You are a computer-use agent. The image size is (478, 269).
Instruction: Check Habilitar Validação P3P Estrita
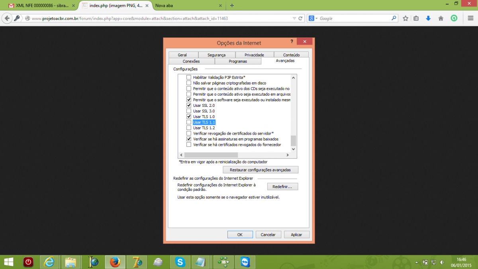189,77
